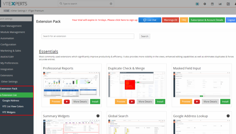The image size is (236, 134).
Task: Click the trial expiry sign up link
Action: tap(105, 20)
